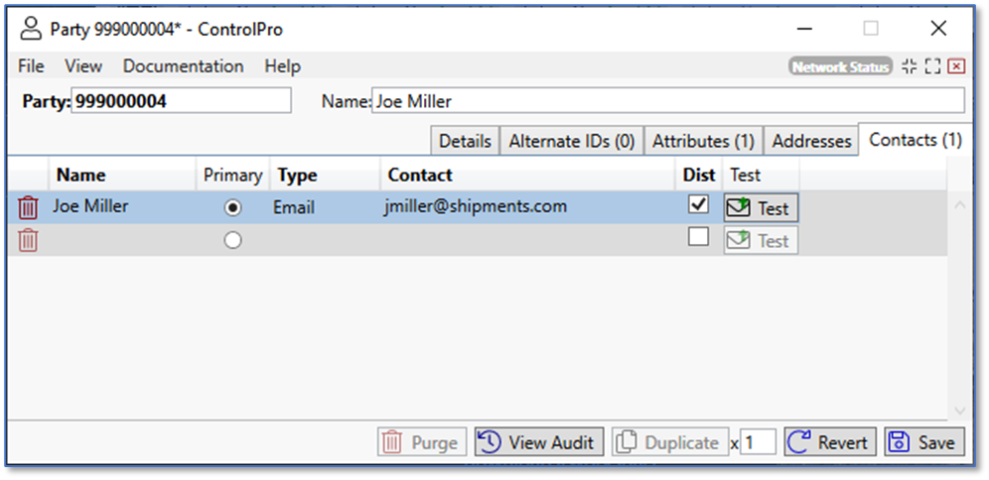
Task: Click the trash icon on the empty row
Action: tap(28, 240)
